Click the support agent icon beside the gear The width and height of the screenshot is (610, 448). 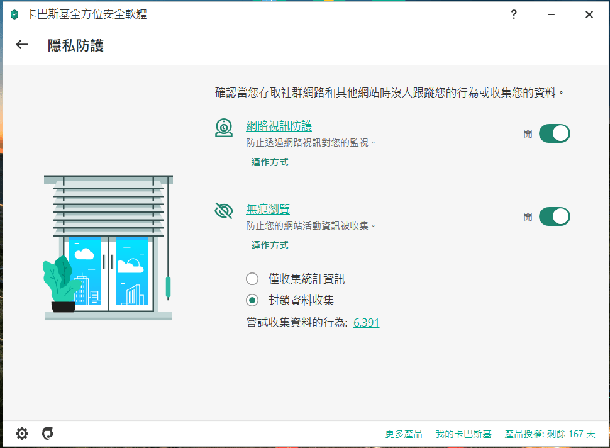(47, 434)
